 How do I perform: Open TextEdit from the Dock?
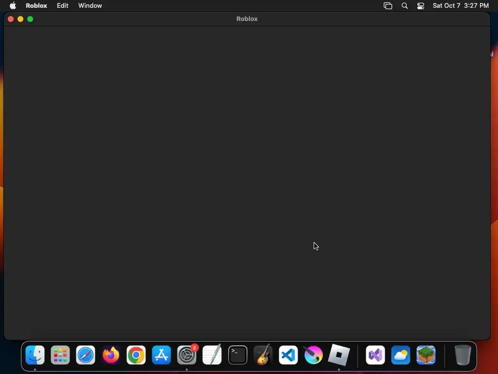[x=212, y=355]
